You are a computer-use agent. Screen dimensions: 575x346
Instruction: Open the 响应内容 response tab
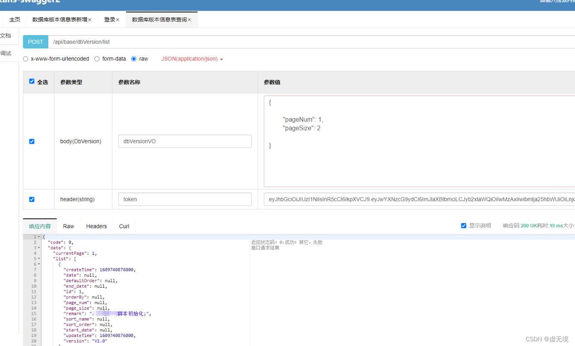pyautogui.click(x=40, y=226)
